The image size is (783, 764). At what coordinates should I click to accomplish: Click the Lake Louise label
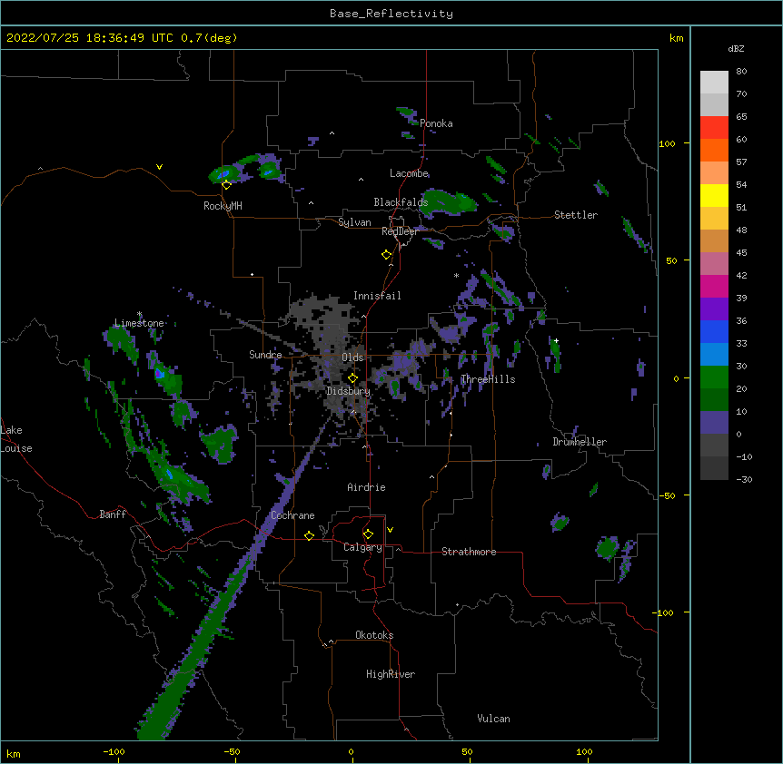coord(16,439)
